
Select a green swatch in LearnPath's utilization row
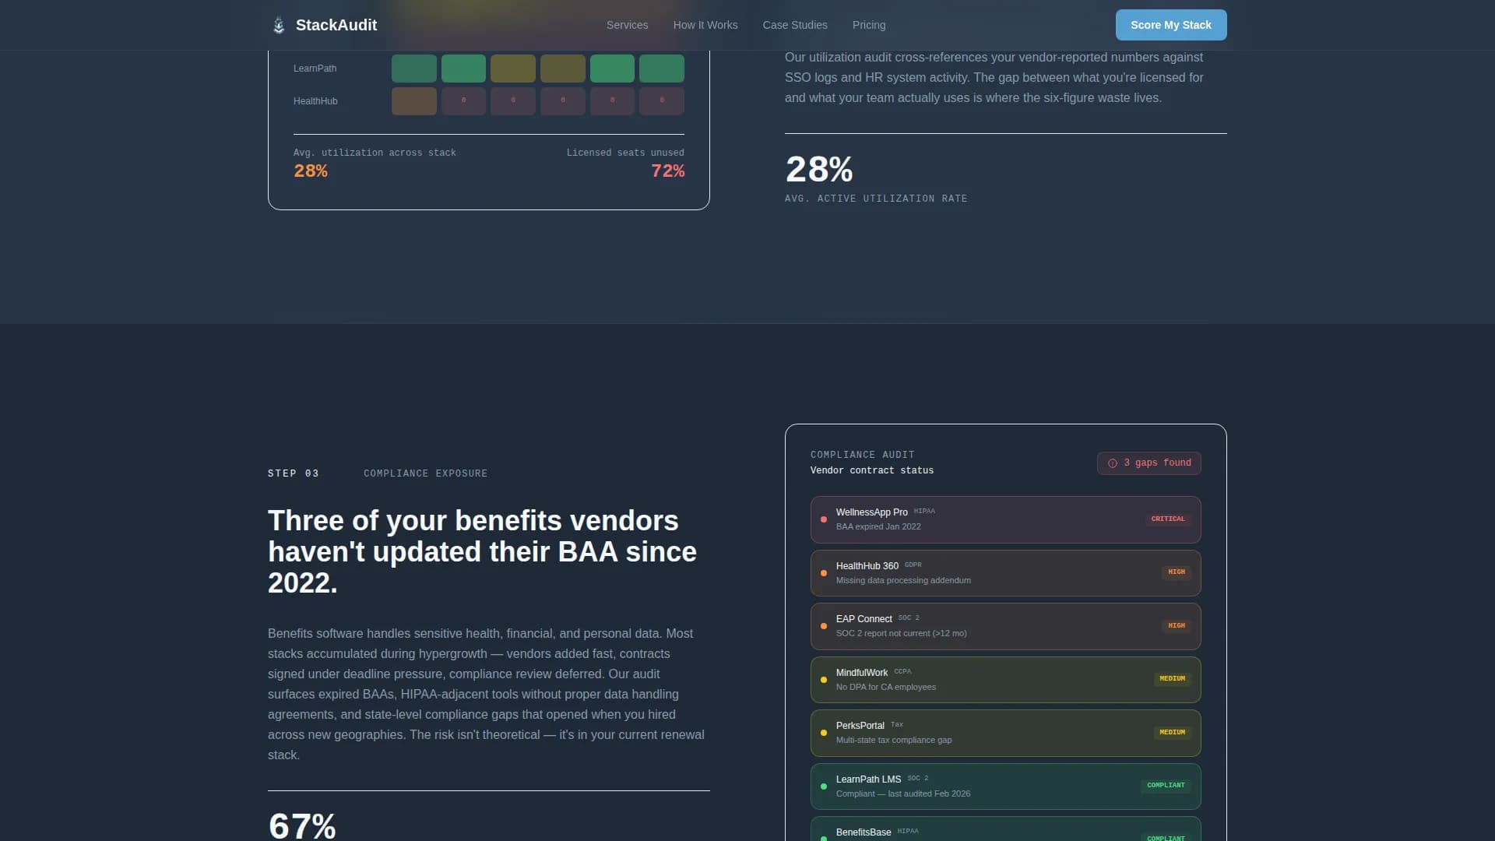pos(464,68)
